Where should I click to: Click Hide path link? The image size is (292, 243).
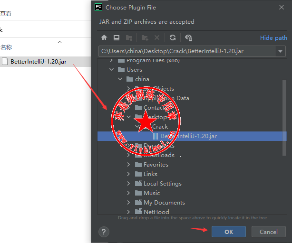tap(273, 38)
